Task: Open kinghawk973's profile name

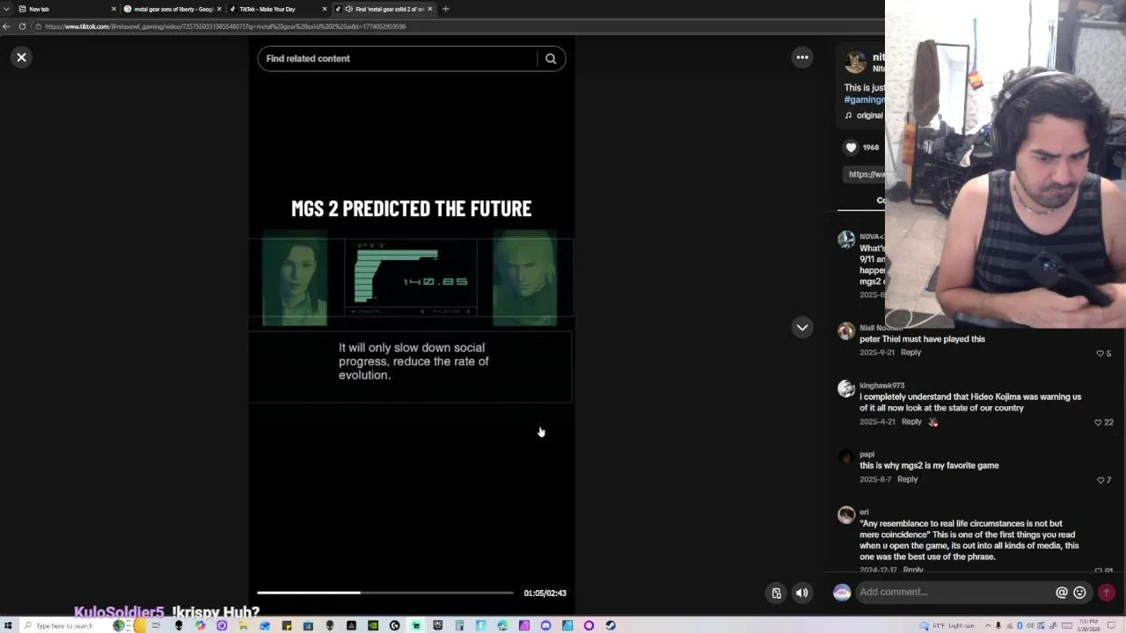Action: 882,385
